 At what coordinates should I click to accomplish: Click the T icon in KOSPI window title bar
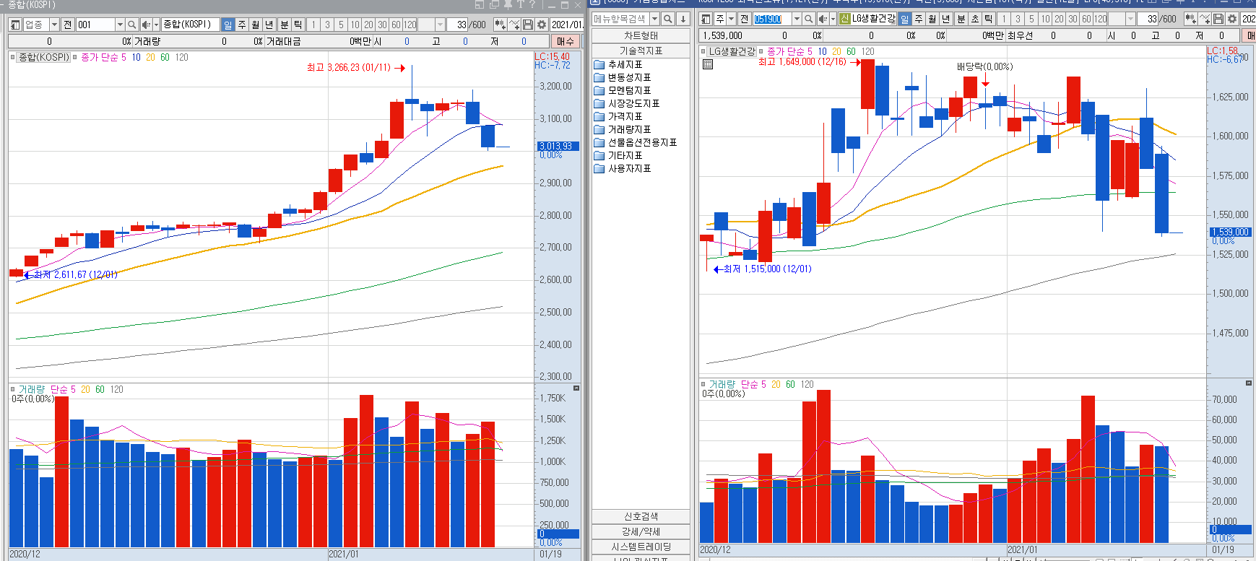520,4
